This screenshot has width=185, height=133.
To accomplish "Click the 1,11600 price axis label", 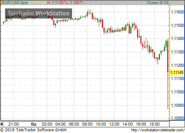I will 177,12.
